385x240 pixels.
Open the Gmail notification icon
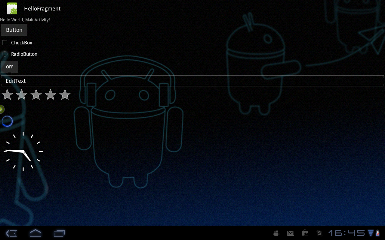point(291,233)
